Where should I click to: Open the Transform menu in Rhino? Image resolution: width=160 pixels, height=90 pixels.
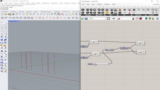[54, 3]
